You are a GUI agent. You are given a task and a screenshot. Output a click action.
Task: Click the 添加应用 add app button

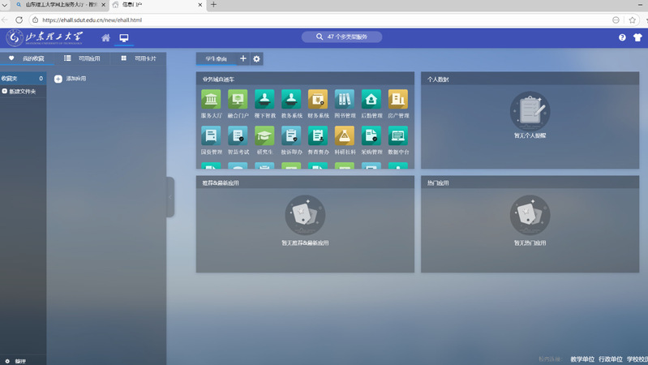[x=70, y=79]
